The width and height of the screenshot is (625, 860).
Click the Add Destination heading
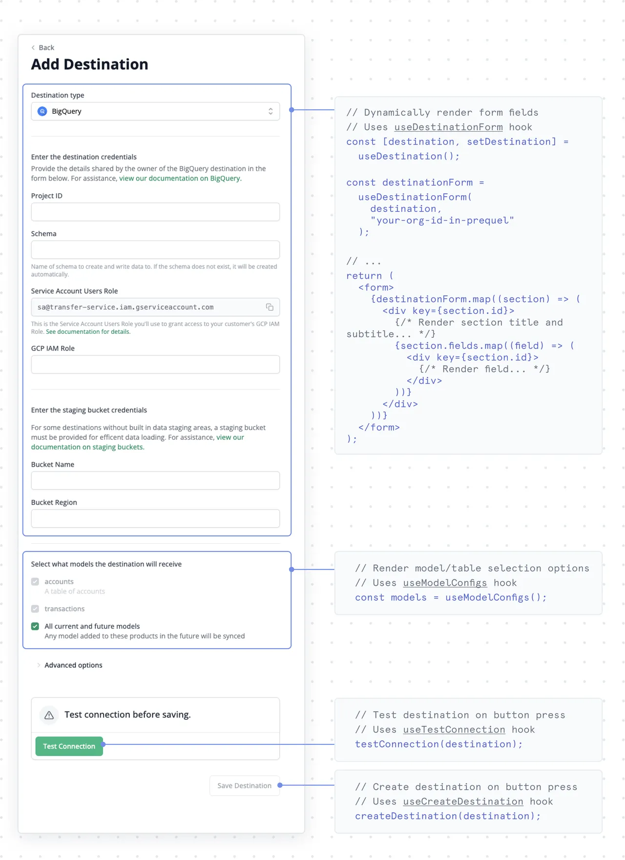click(x=89, y=64)
